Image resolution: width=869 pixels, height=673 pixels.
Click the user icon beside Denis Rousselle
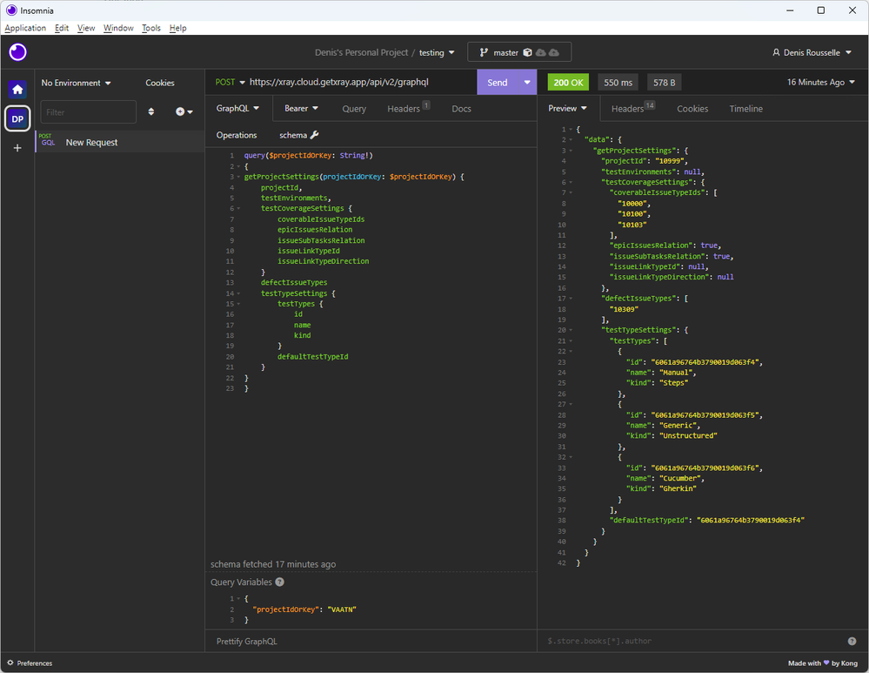(776, 52)
